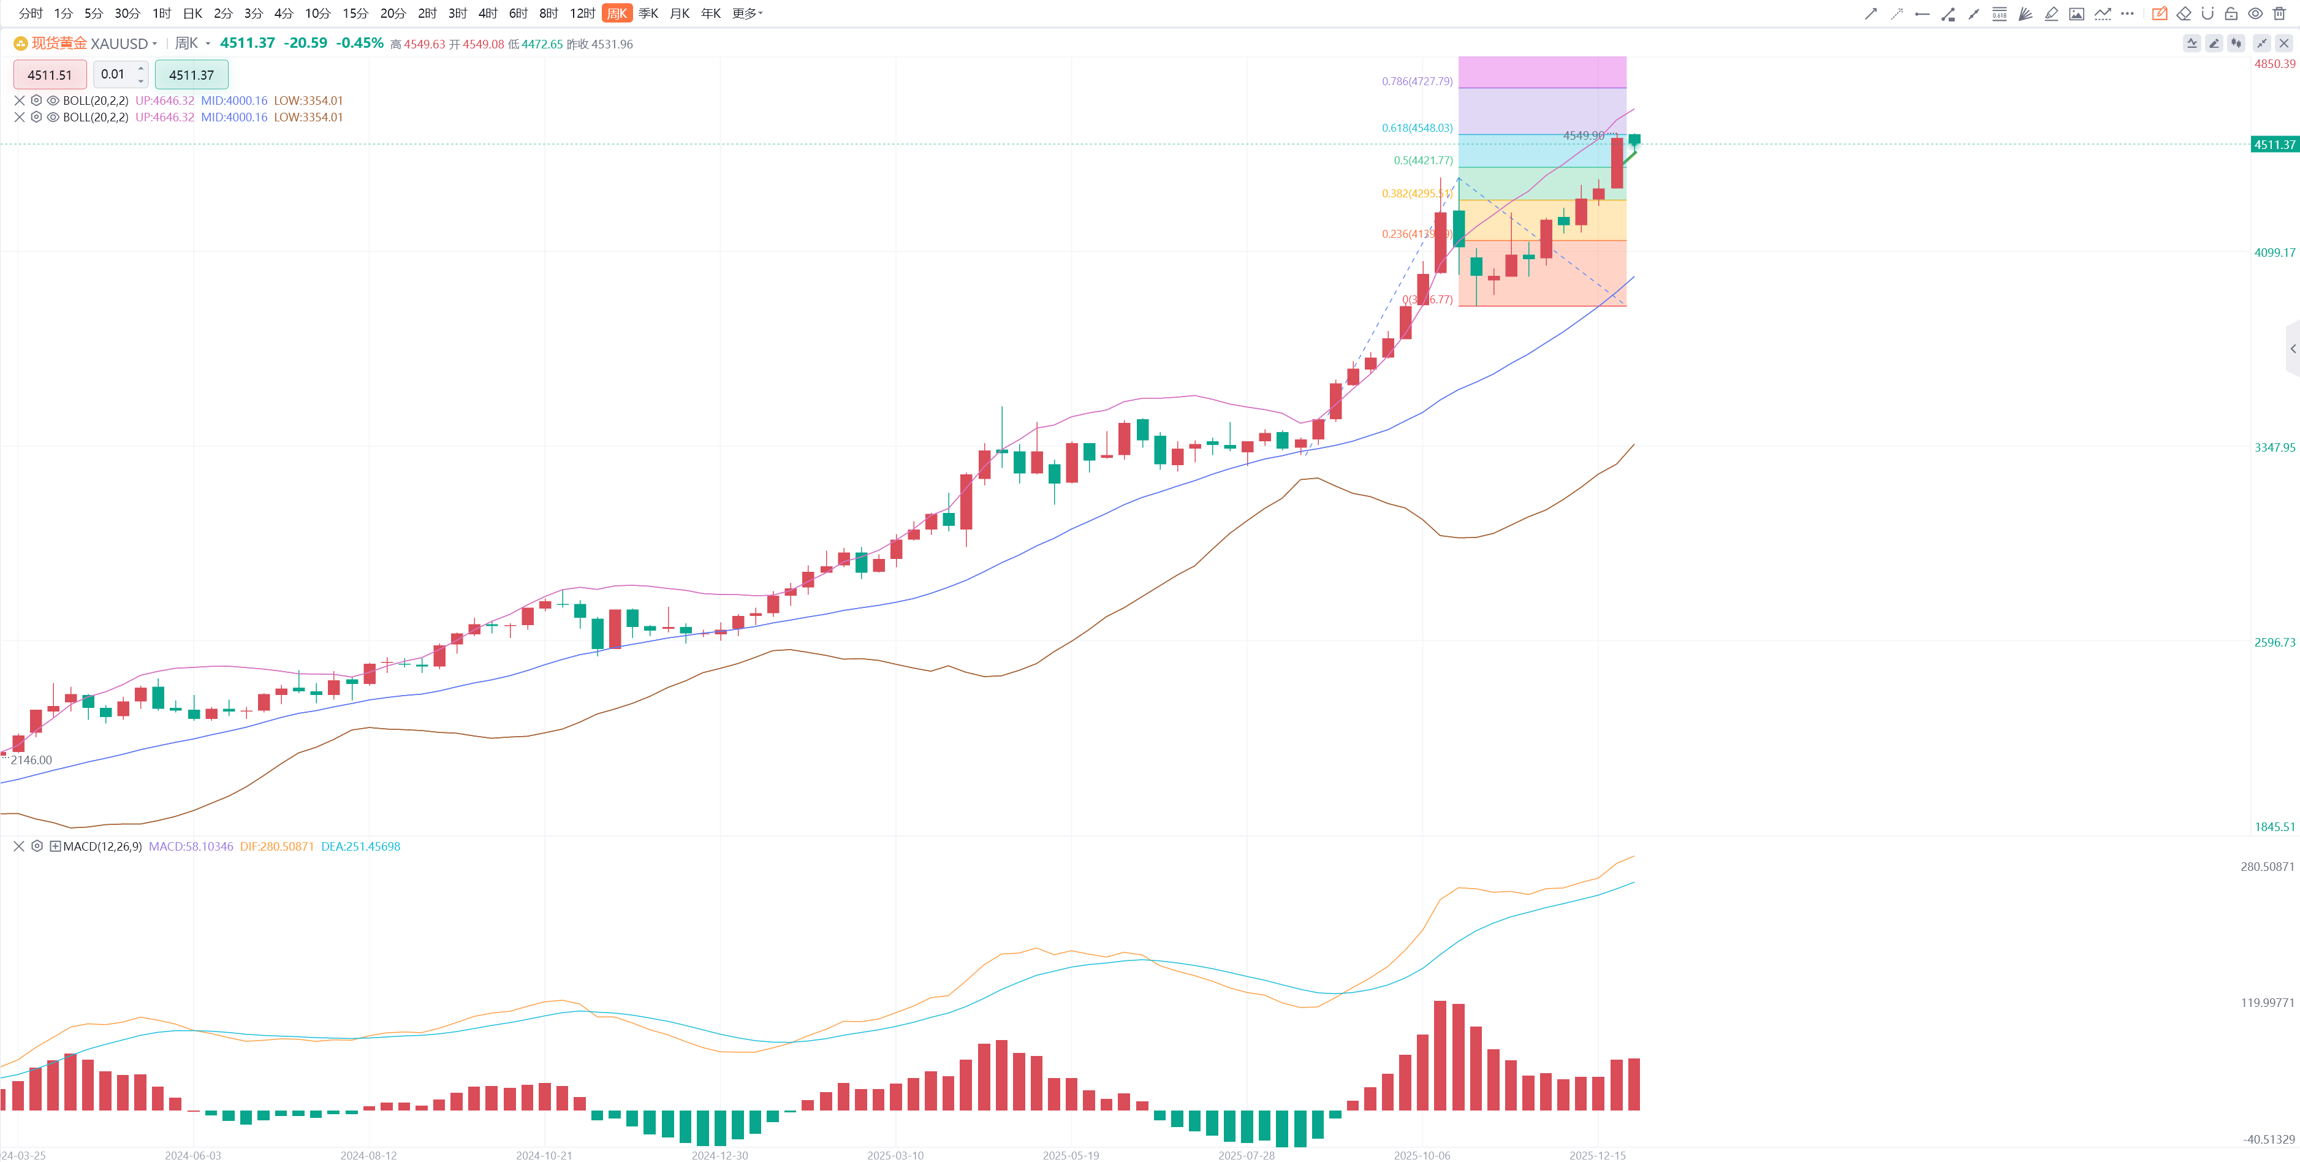Pick the solid arrow line tool
Image resolution: width=2300 pixels, height=1162 pixels.
[1870, 13]
